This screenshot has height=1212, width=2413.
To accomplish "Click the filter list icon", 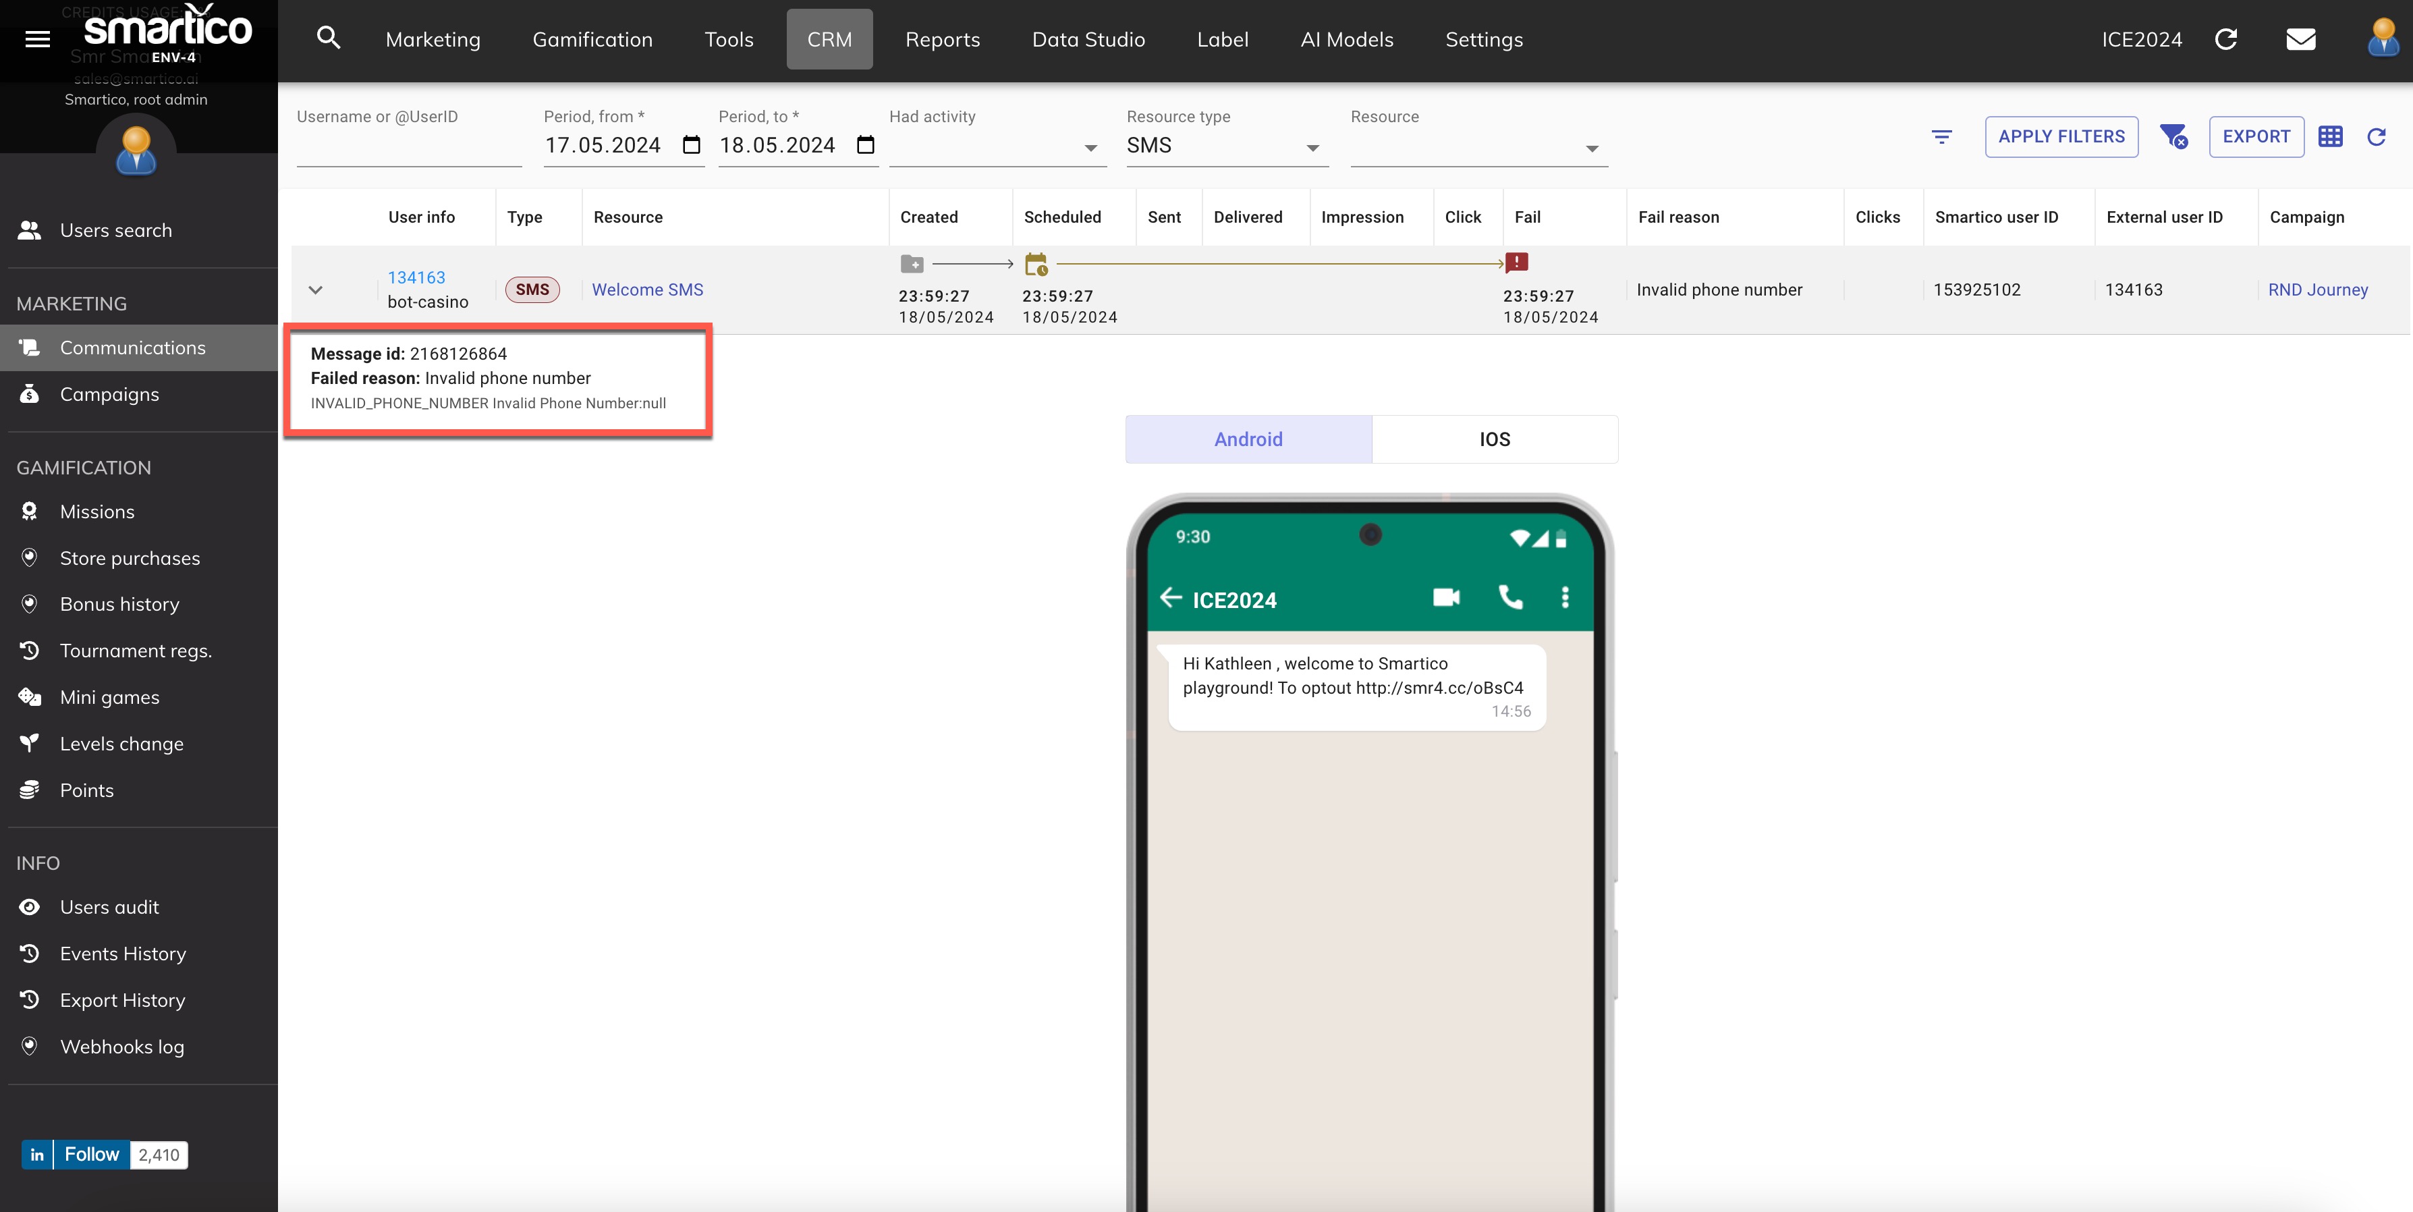I will point(1942,137).
